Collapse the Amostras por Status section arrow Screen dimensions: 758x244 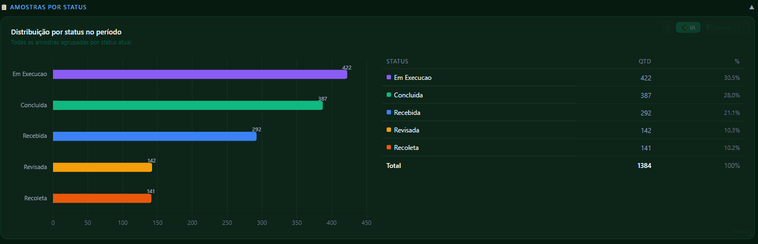[752, 8]
